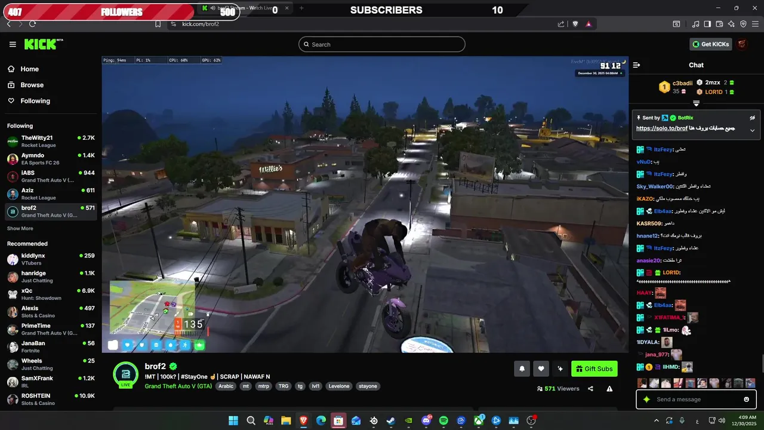This screenshot has width=764, height=430.
Task: Select the Levelone tag
Action: point(339,386)
